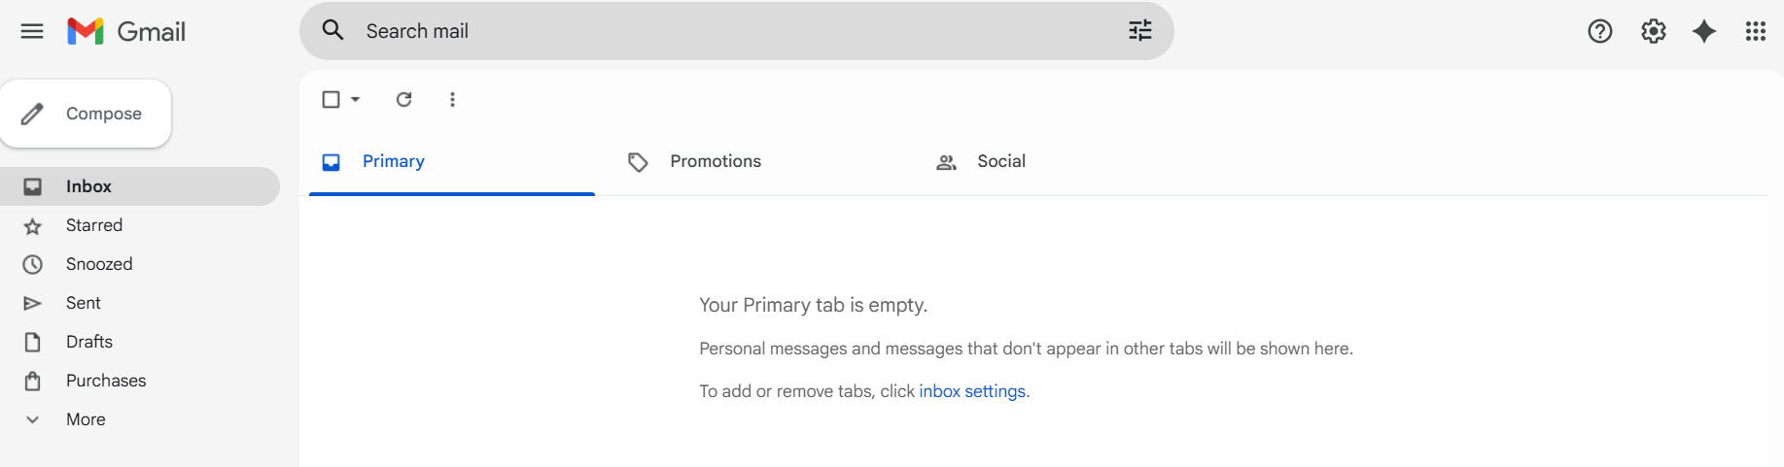
Task: Toggle the select all checkbox
Action: click(331, 99)
